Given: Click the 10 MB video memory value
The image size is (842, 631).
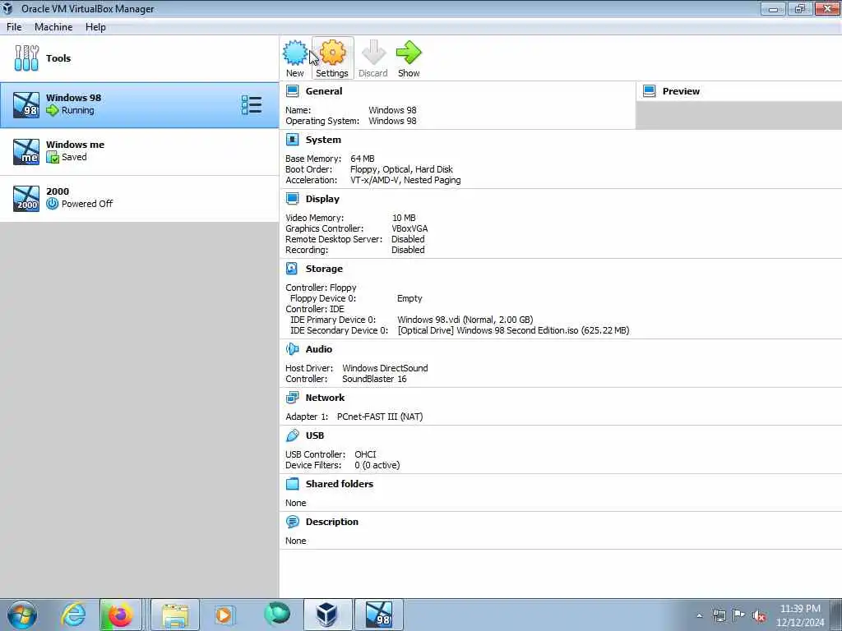Looking at the screenshot, I should point(404,218).
